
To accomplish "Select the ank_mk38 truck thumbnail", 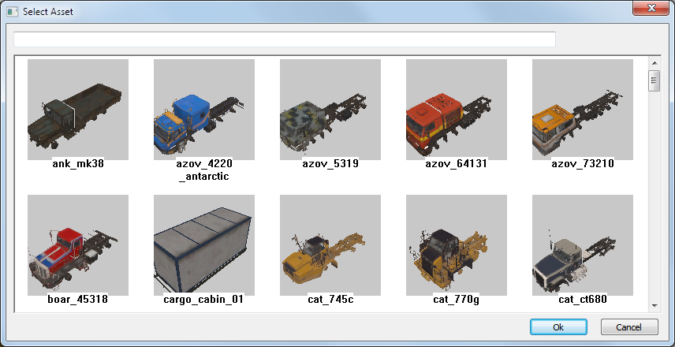I will 78,110.
